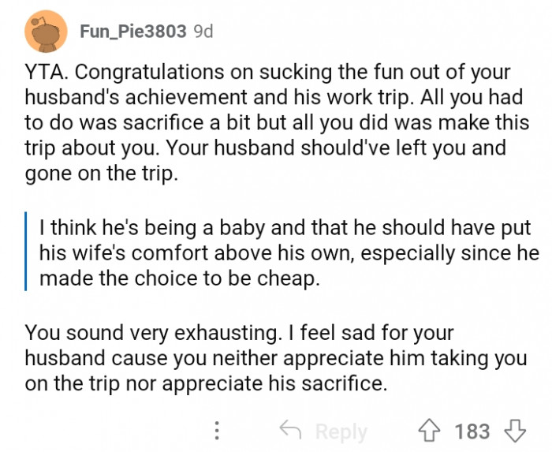Downvote the comment by Fun_Pie3803
The height and width of the screenshot is (452, 552).
tap(514, 431)
